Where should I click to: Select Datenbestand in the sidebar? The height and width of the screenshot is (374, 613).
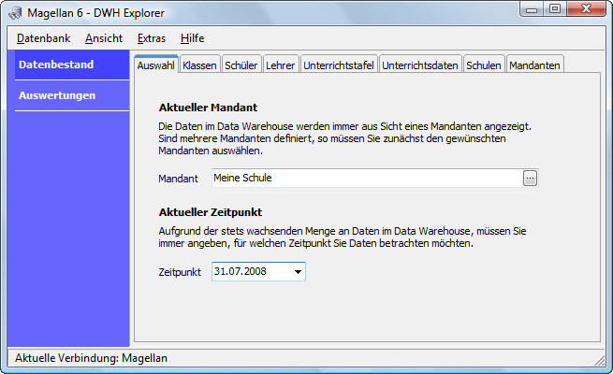72,65
